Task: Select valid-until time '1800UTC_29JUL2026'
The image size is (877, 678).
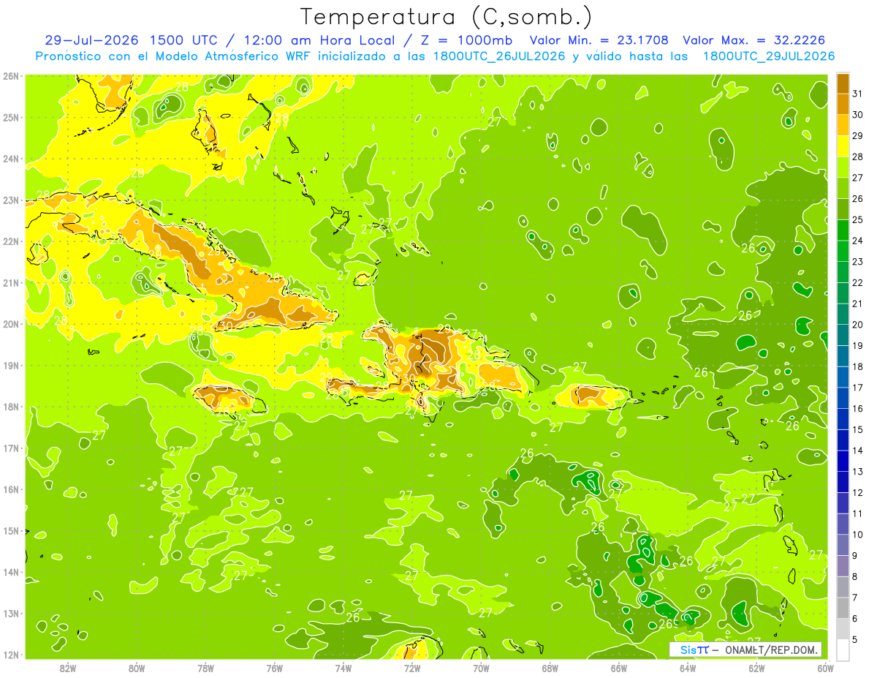Action: pos(769,56)
